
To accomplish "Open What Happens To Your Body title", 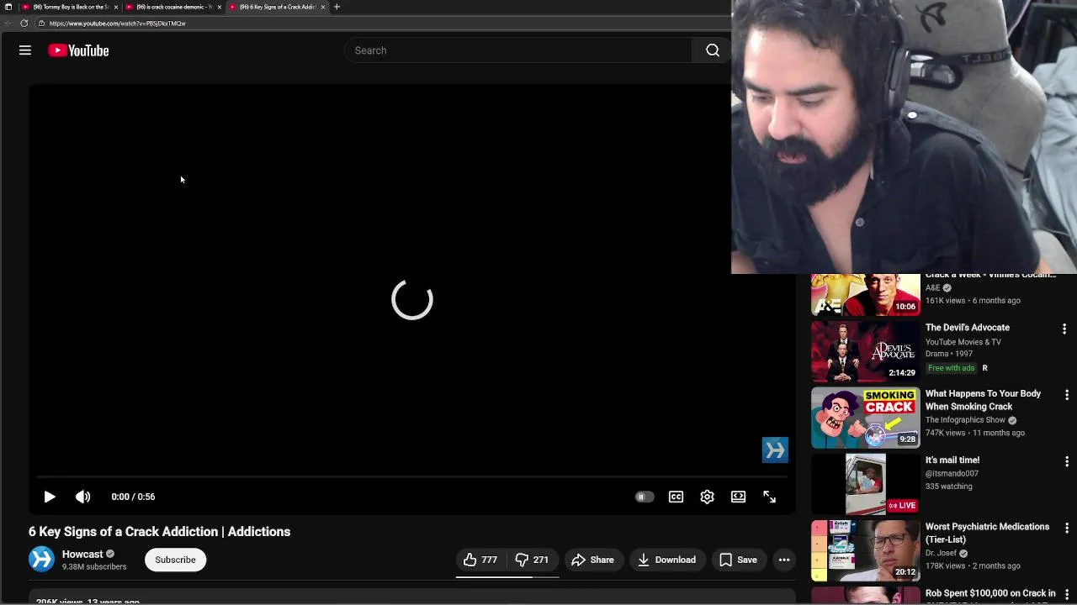I will click(x=983, y=400).
